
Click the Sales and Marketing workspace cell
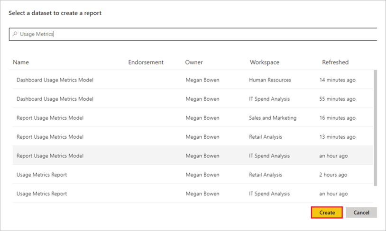[x=273, y=118]
